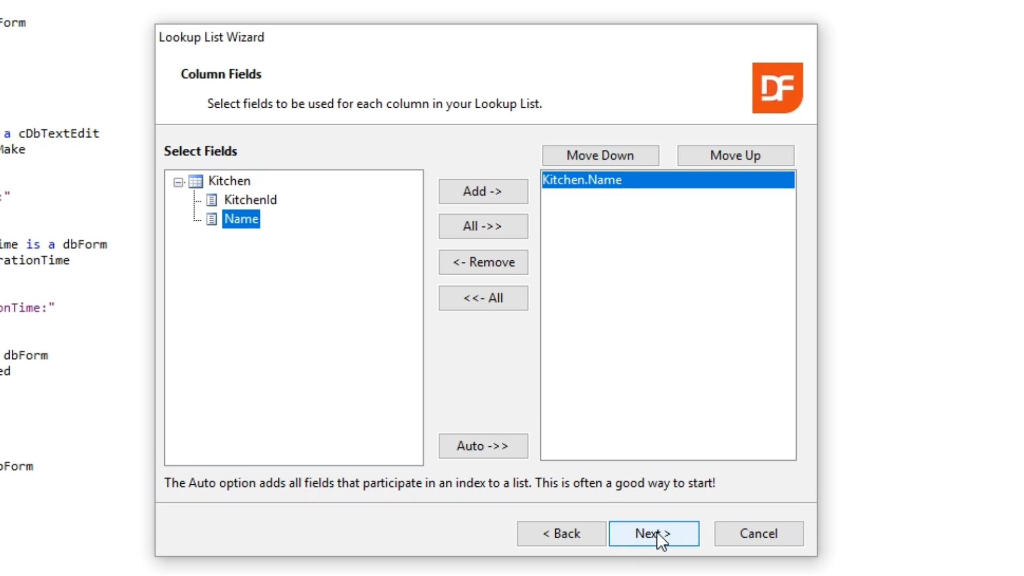Click the Name field icon
The height and width of the screenshot is (576, 1024).
[212, 219]
